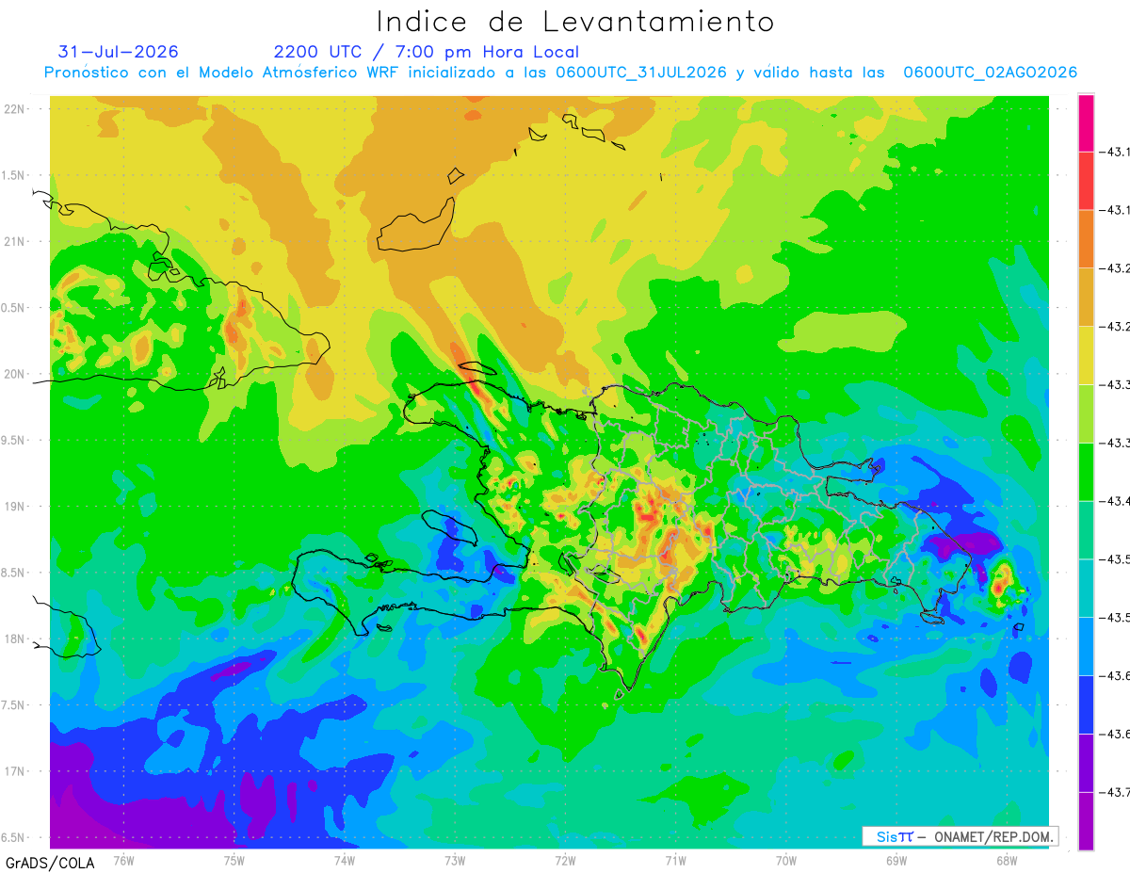The width and height of the screenshot is (1130, 873).
Task: Click the '-43.7' legend value
Action: tap(1114, 793)
